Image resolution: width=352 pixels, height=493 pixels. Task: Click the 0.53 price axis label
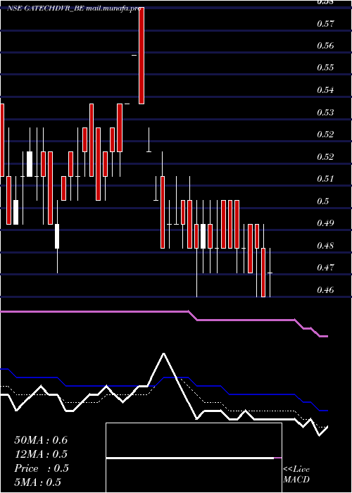tap(325, 112)
